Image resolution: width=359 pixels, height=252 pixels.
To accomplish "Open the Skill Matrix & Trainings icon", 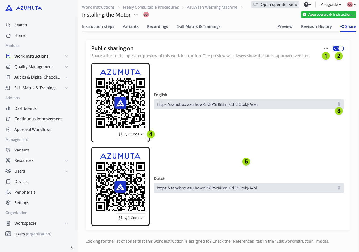I will [8, 88].
